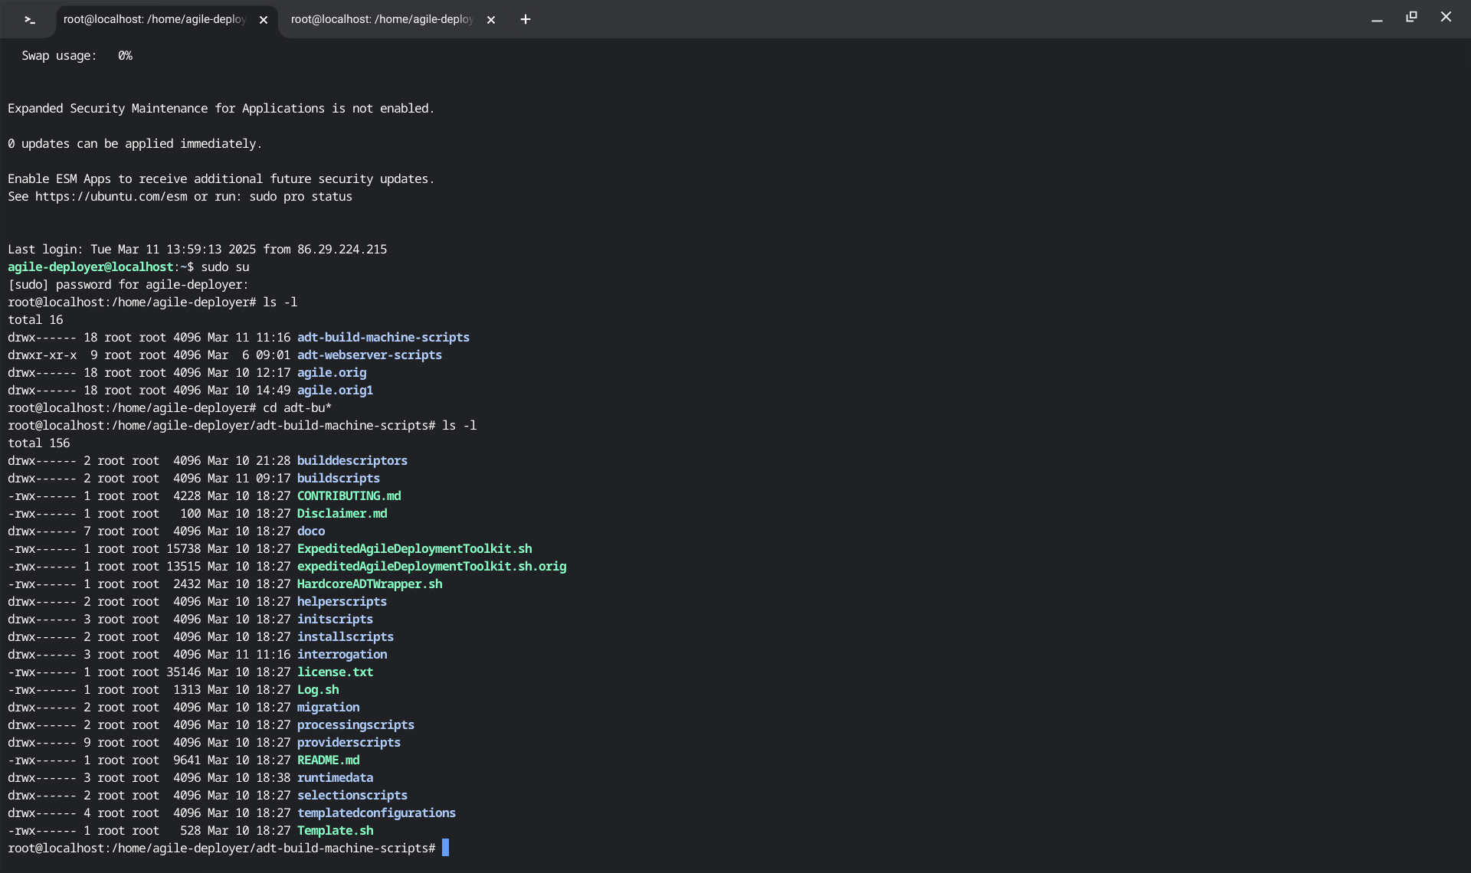Image resolution: width=1471 pixels, height=873 pixels.
Task: Minimize the terminal window
Action: click(1377, 18)
